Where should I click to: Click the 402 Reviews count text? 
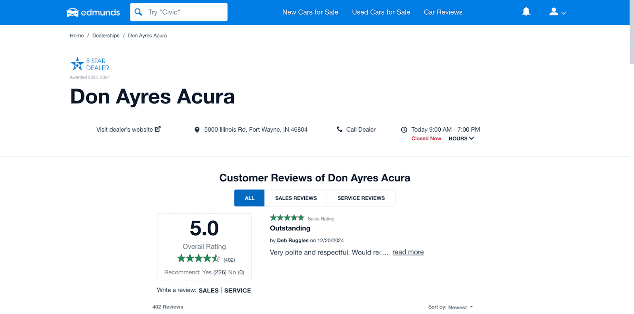click(x=168, y=307)
